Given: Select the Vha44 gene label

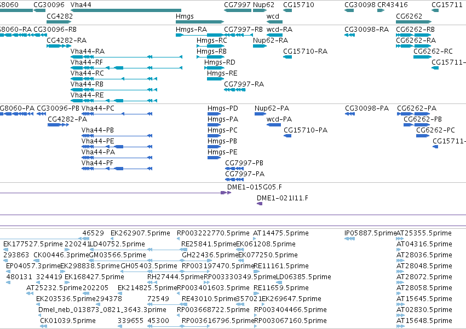Looking at the screenshot, I should pos(81,5).
